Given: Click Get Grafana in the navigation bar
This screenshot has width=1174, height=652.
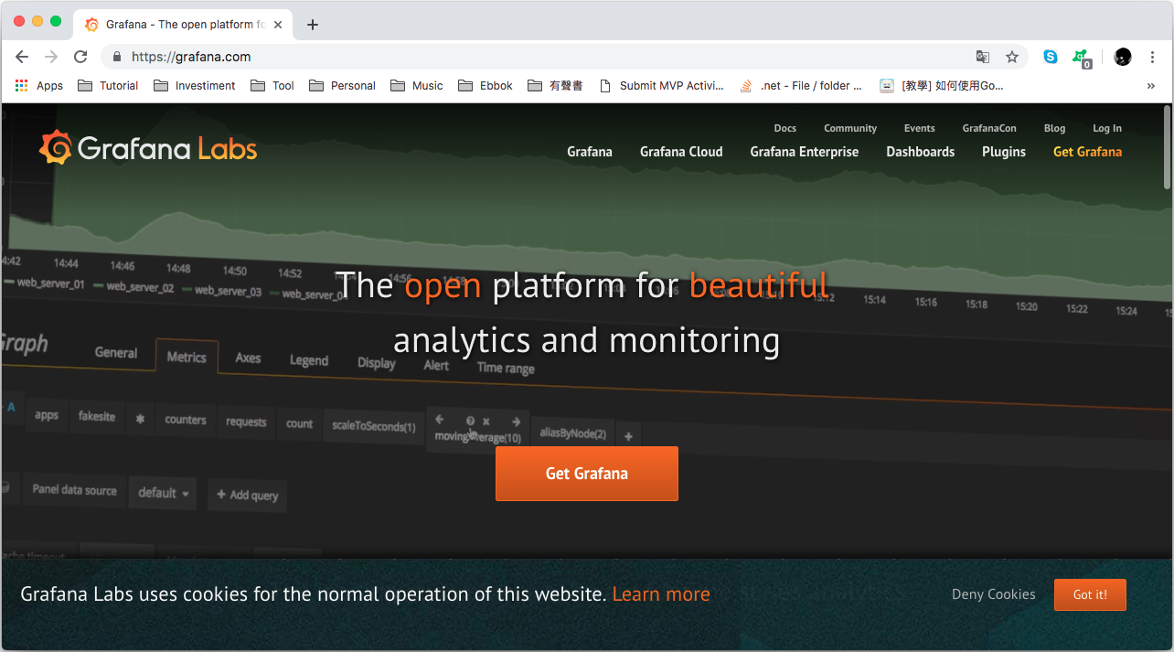Looking at the screenshot, I should (x=1087, y=152).
